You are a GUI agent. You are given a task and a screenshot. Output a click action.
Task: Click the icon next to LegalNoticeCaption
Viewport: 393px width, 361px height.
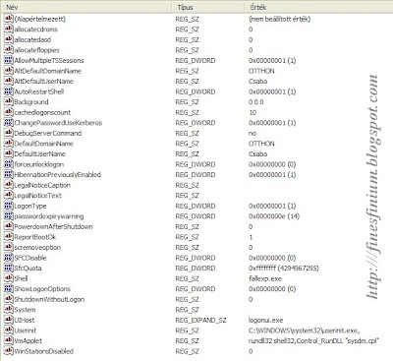point(8,185)
